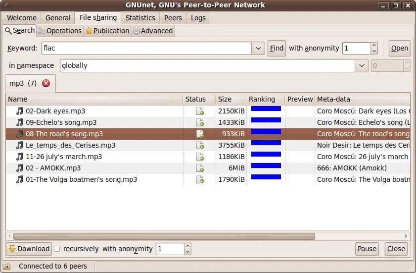Focus the Keyword input field
Screen dimensions: 416x273
click(x=146, y=48)
